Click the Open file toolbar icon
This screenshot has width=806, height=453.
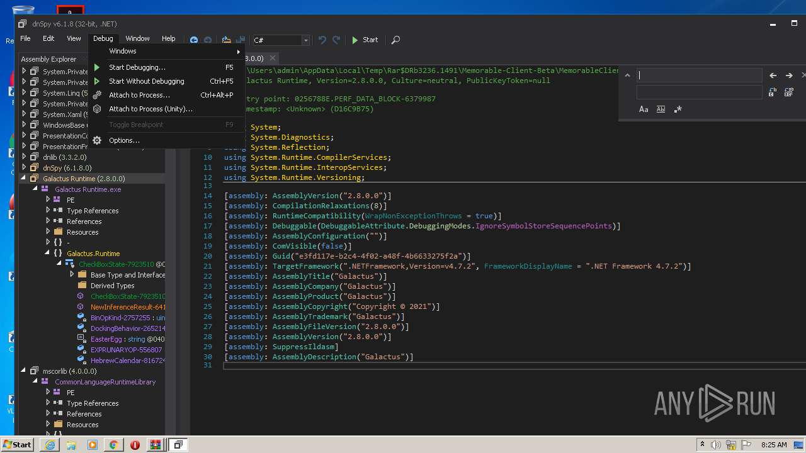[226, 40]
